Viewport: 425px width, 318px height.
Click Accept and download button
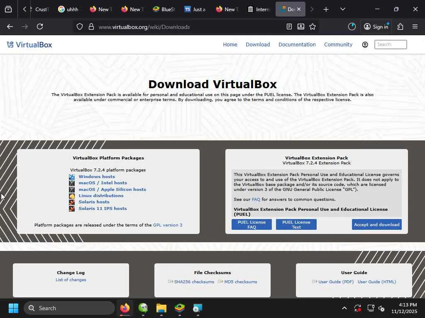coord(377,224)
